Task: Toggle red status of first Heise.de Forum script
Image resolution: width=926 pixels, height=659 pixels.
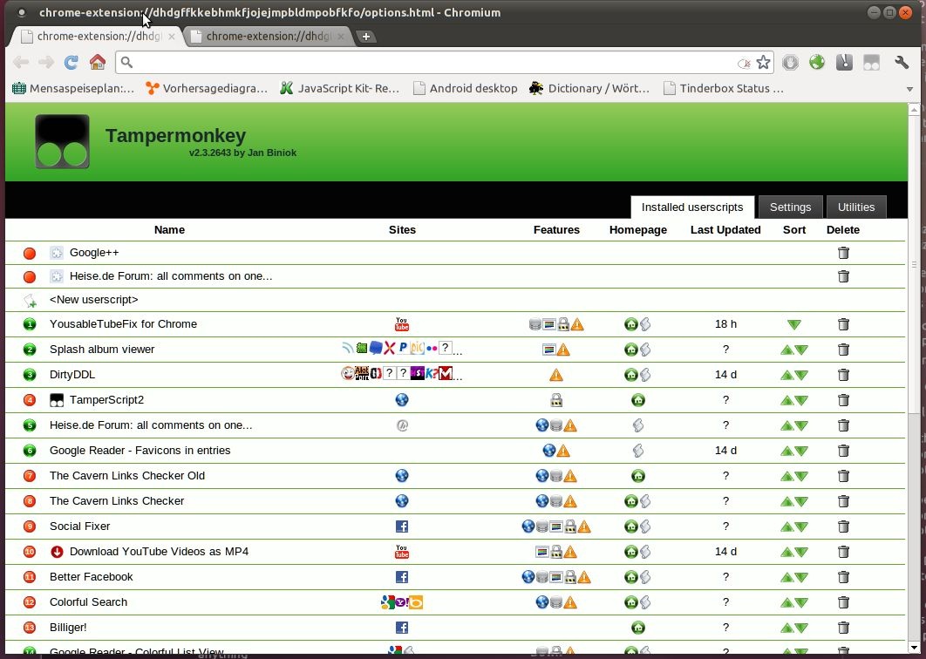Action: [x=30, y=277]
